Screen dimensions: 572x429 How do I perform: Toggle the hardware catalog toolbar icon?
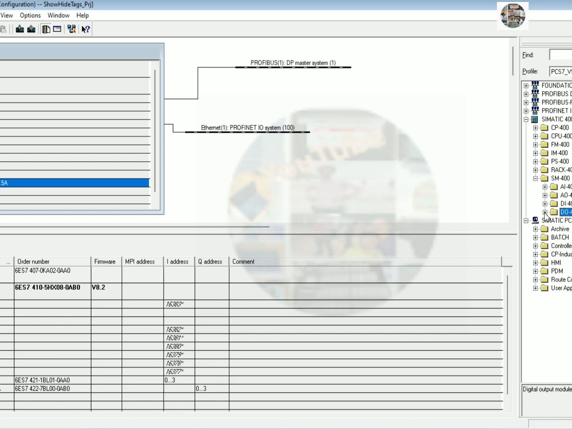coord(46,29)
